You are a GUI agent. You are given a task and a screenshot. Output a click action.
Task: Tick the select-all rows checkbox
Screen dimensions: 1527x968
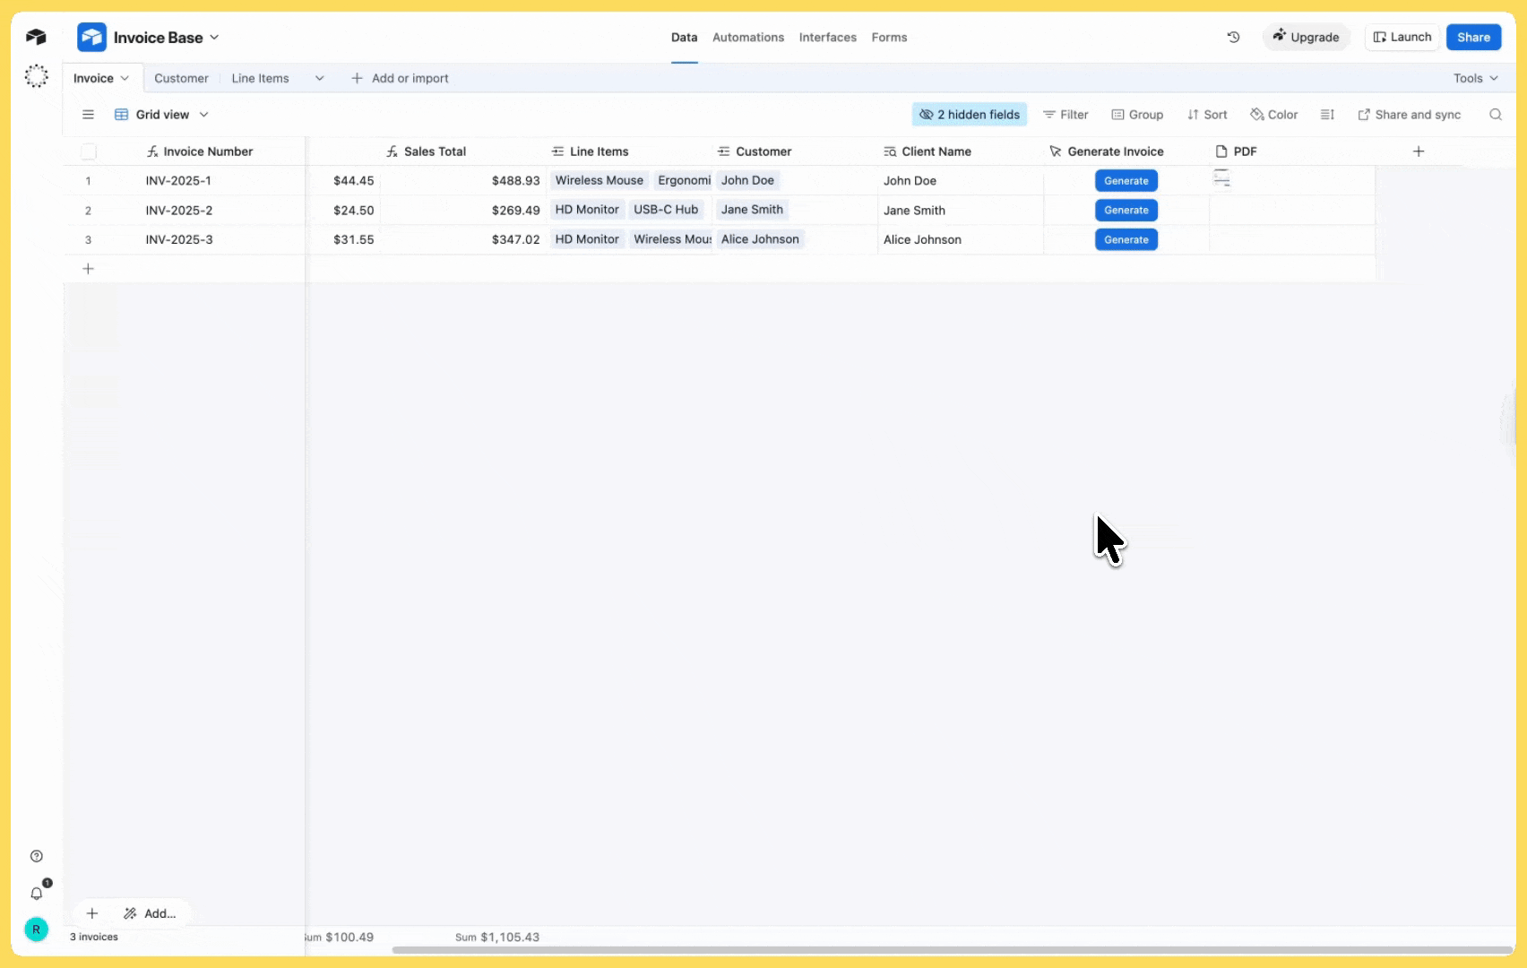pyautogui.click(x=89, y=151)
